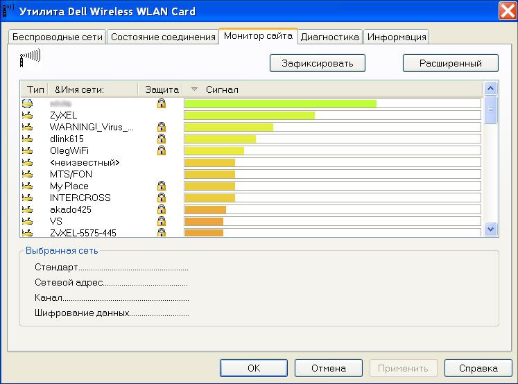
Task: Open Расширенный settings button
Action: pos(451,63)
